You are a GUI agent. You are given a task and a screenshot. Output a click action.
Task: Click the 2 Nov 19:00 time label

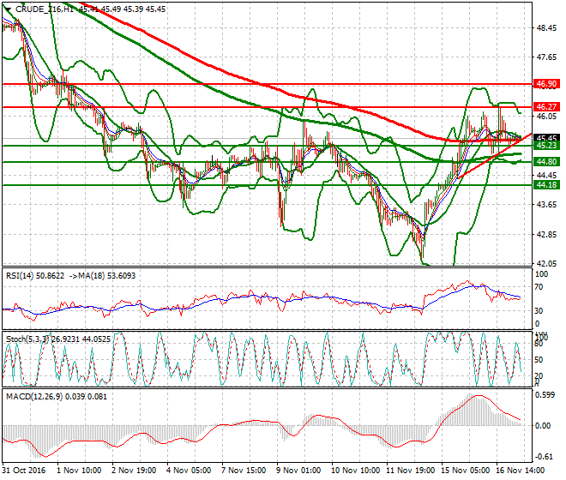134,471
